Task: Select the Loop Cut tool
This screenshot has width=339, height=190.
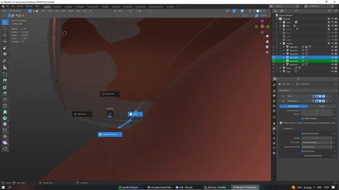Action: click(x=5, y=100)
